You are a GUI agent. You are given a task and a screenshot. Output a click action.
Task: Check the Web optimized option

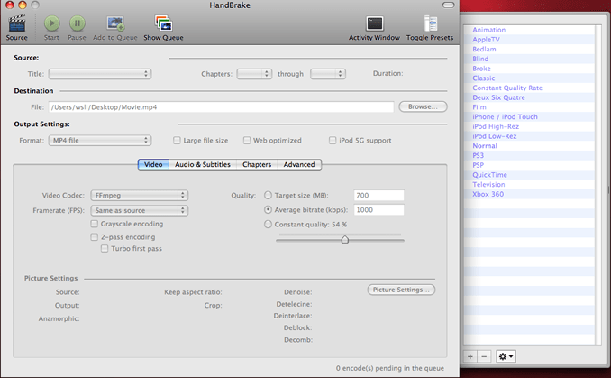tap(246, 141)
